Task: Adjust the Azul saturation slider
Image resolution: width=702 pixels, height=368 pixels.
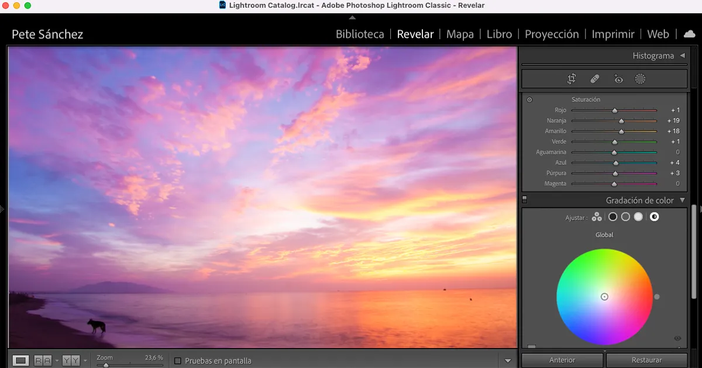Action: (614, 163)
